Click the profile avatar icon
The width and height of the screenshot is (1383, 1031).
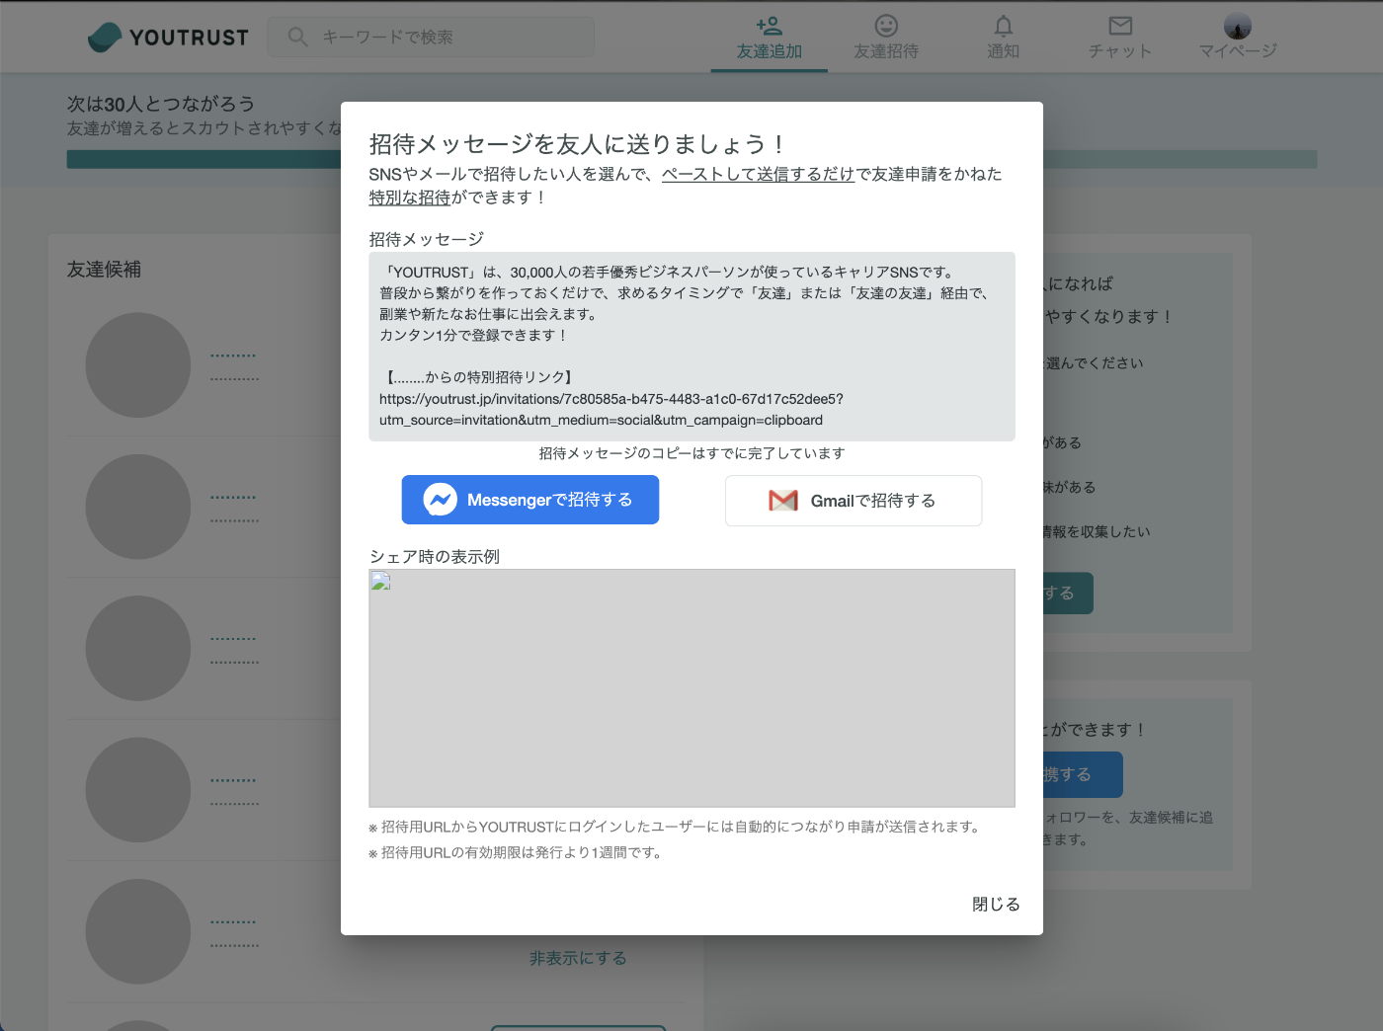[x=1238, y=26]
